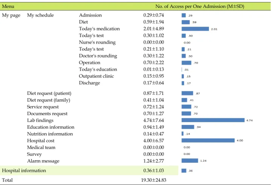Click the bar labeled 4.00
This screenshot has width=272, height=185.
pyautogui.click(x=208, y=140)
